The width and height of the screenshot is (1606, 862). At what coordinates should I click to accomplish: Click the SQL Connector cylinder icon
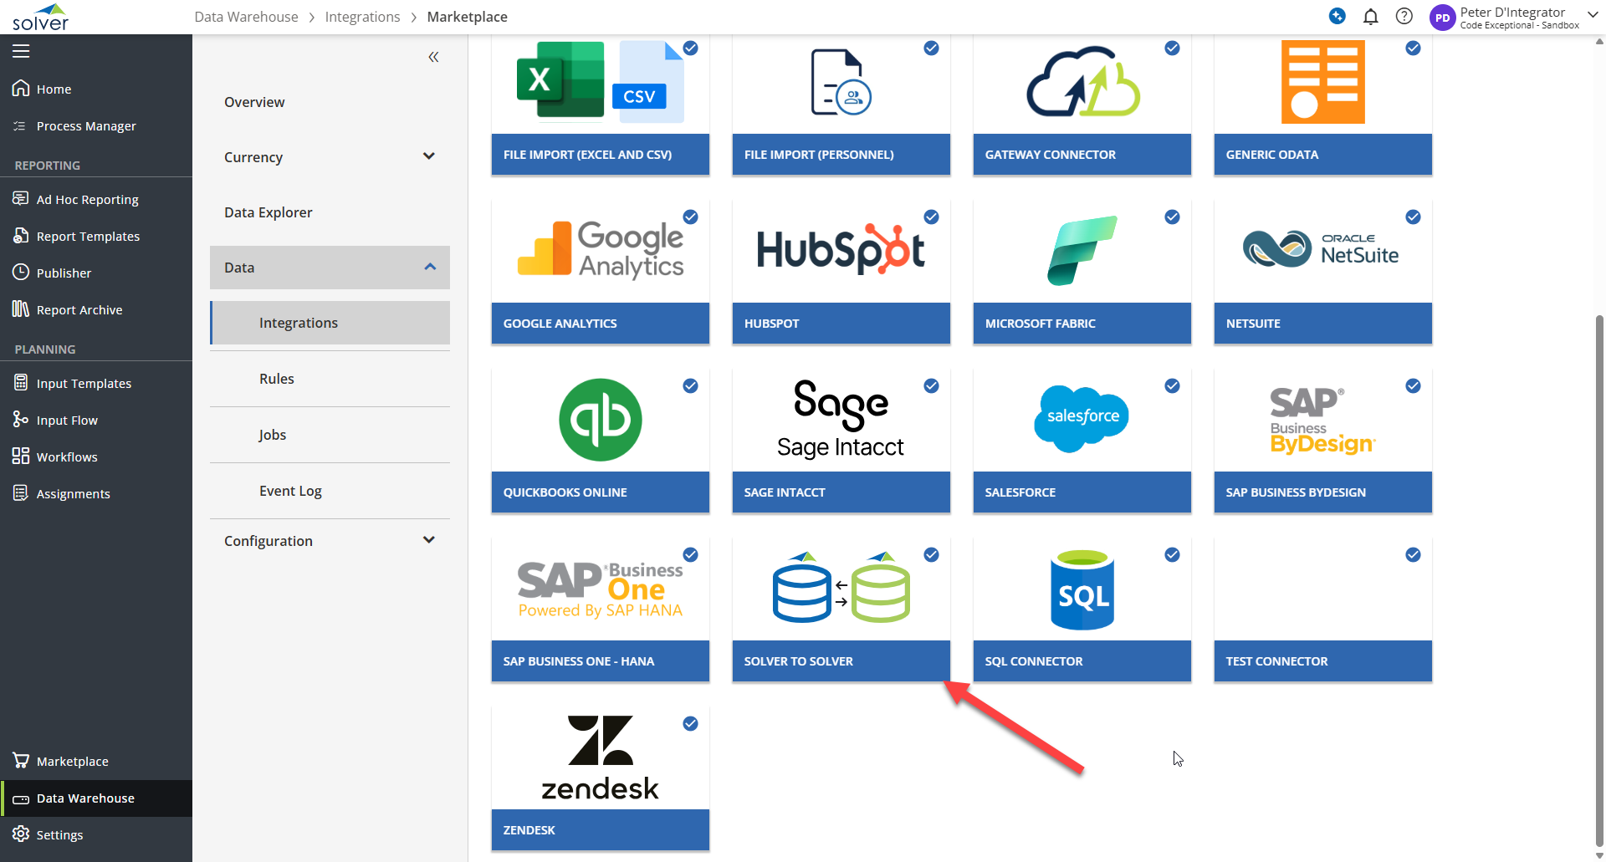coord(1082,589)
